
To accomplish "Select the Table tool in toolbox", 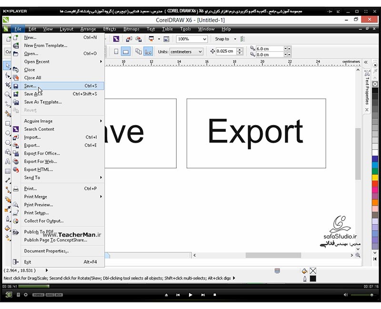I will 8,171.
